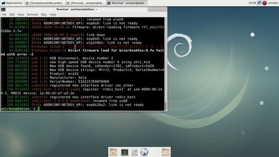
Task: Click the terminal title 'Terminal - anirban@debian: ~'
Action: pos(77,9)
